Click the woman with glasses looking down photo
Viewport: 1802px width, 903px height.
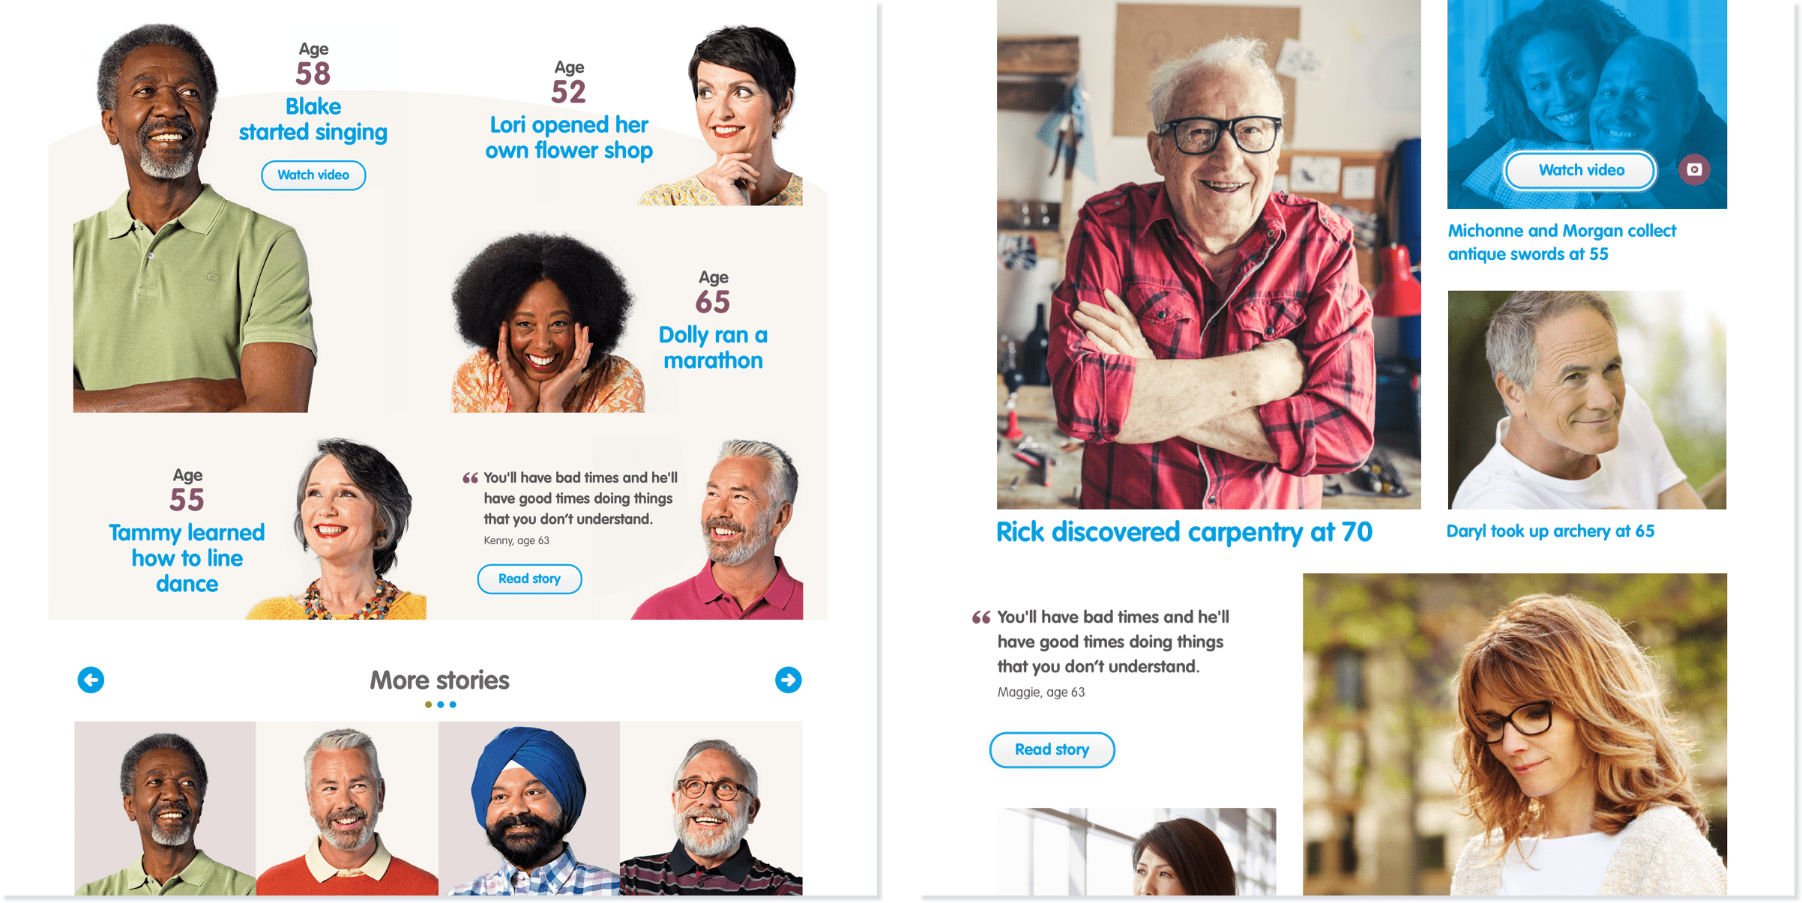click(1514, 734)
